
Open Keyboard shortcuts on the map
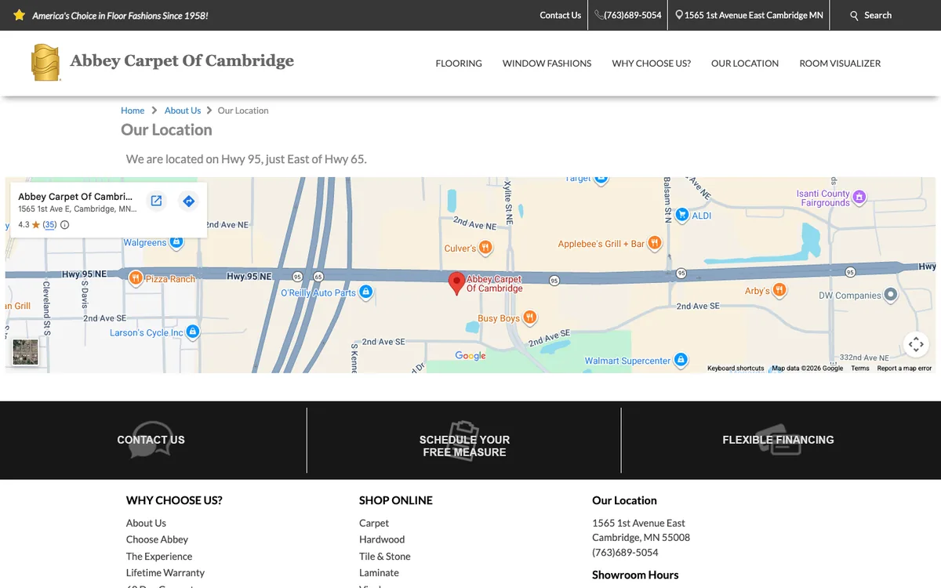click(x=736, y=368)
